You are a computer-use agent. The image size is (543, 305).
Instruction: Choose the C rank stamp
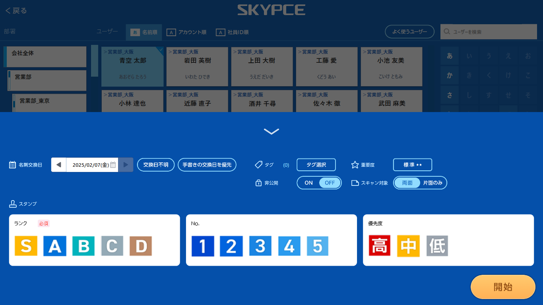click(x=112, y=246)
